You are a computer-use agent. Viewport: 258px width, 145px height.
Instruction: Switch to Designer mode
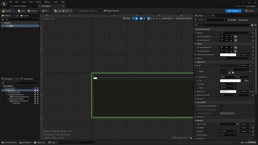point(233,11)
